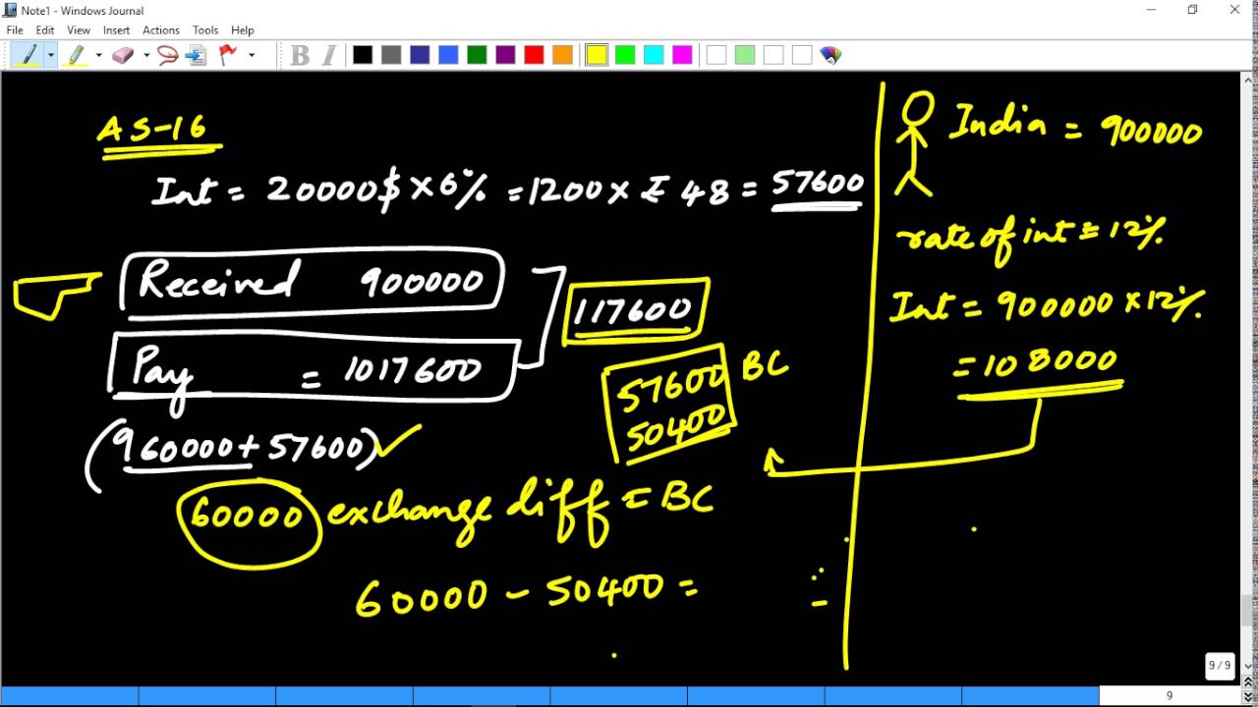
Task: Open the File menu
Action: tap(15, 30)
